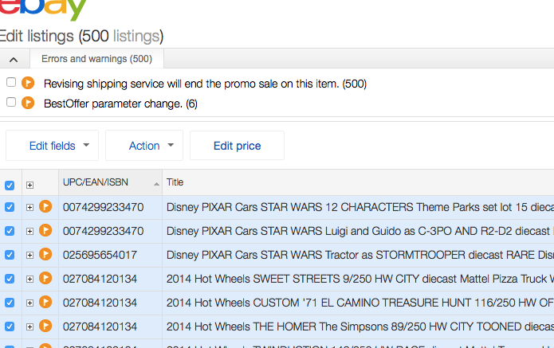
Task: Click warning icon on STAR WARS 12 CHARACTERS row
Action: [45, 207]
